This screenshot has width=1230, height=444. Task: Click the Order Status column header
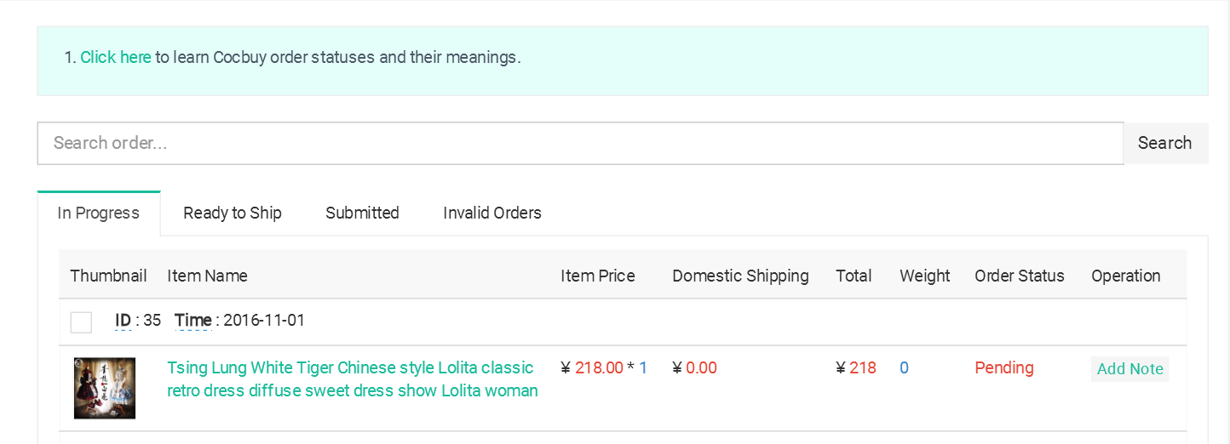click(x=1020, y=276)
